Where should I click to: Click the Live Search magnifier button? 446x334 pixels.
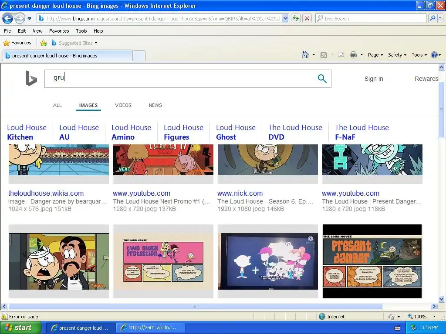(432, 18)
